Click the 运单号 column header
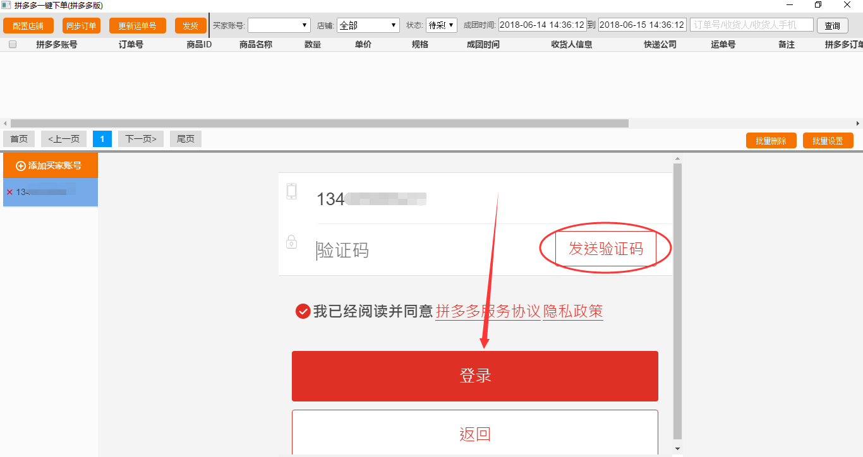 click(x=723, y=45)
